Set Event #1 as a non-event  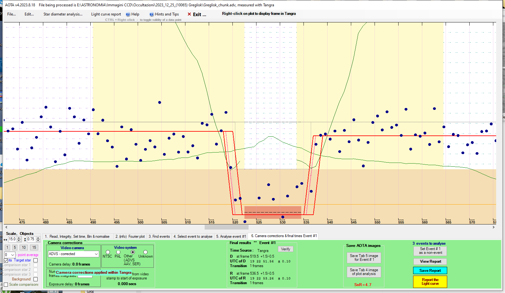[430, 251]
